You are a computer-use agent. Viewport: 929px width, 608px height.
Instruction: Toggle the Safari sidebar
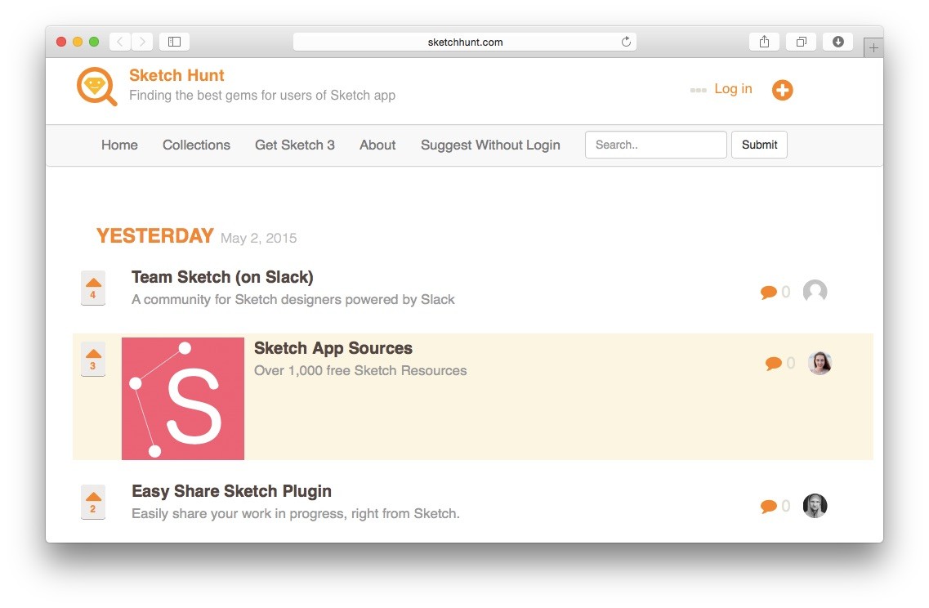(x=174, y=42)
